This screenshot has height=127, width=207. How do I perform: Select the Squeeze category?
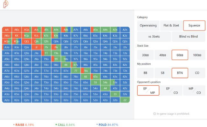(194, 25)
